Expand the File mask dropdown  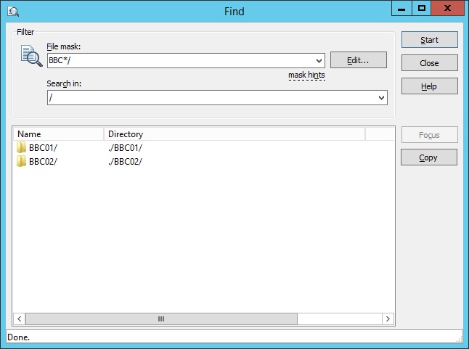pyautogui.click(x=319, y=60)
